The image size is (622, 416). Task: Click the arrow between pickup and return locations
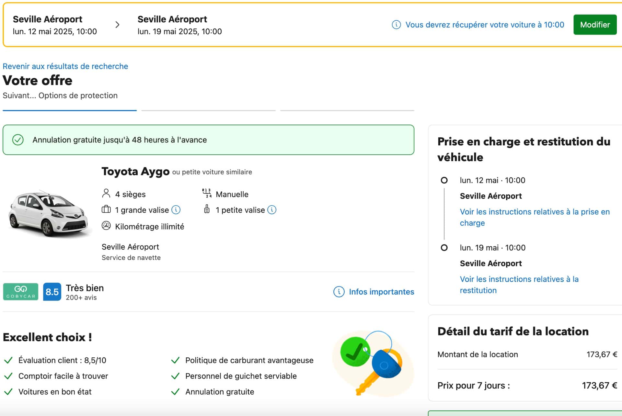point(117,25)
